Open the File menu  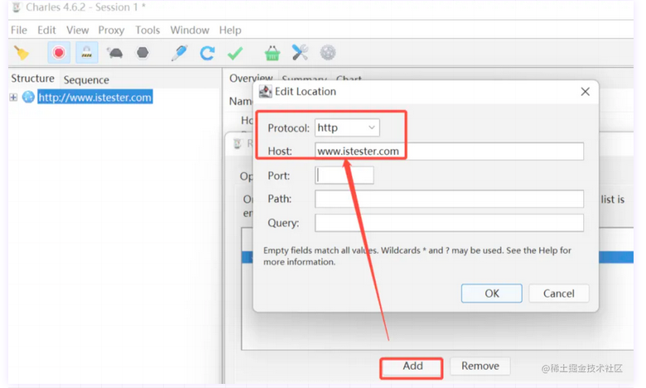pos(19,30)
